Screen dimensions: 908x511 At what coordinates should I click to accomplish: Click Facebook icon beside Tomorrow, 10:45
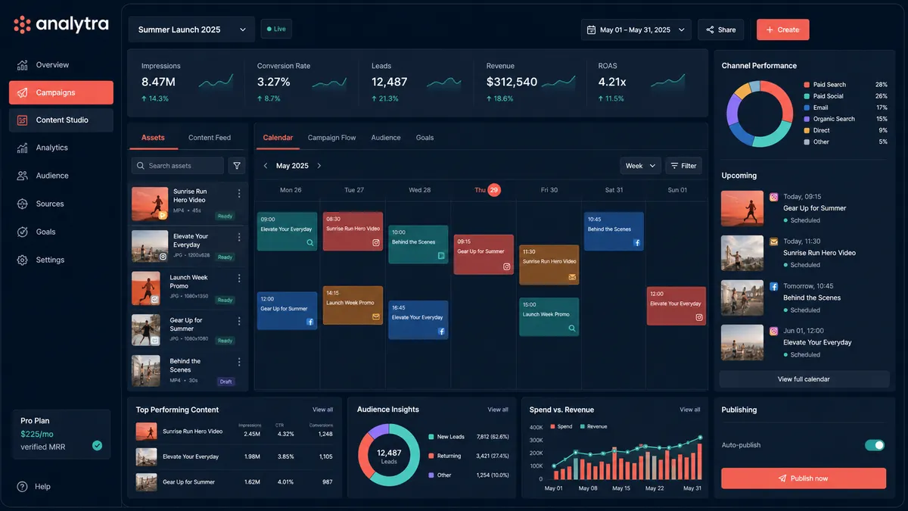[774, 287]
